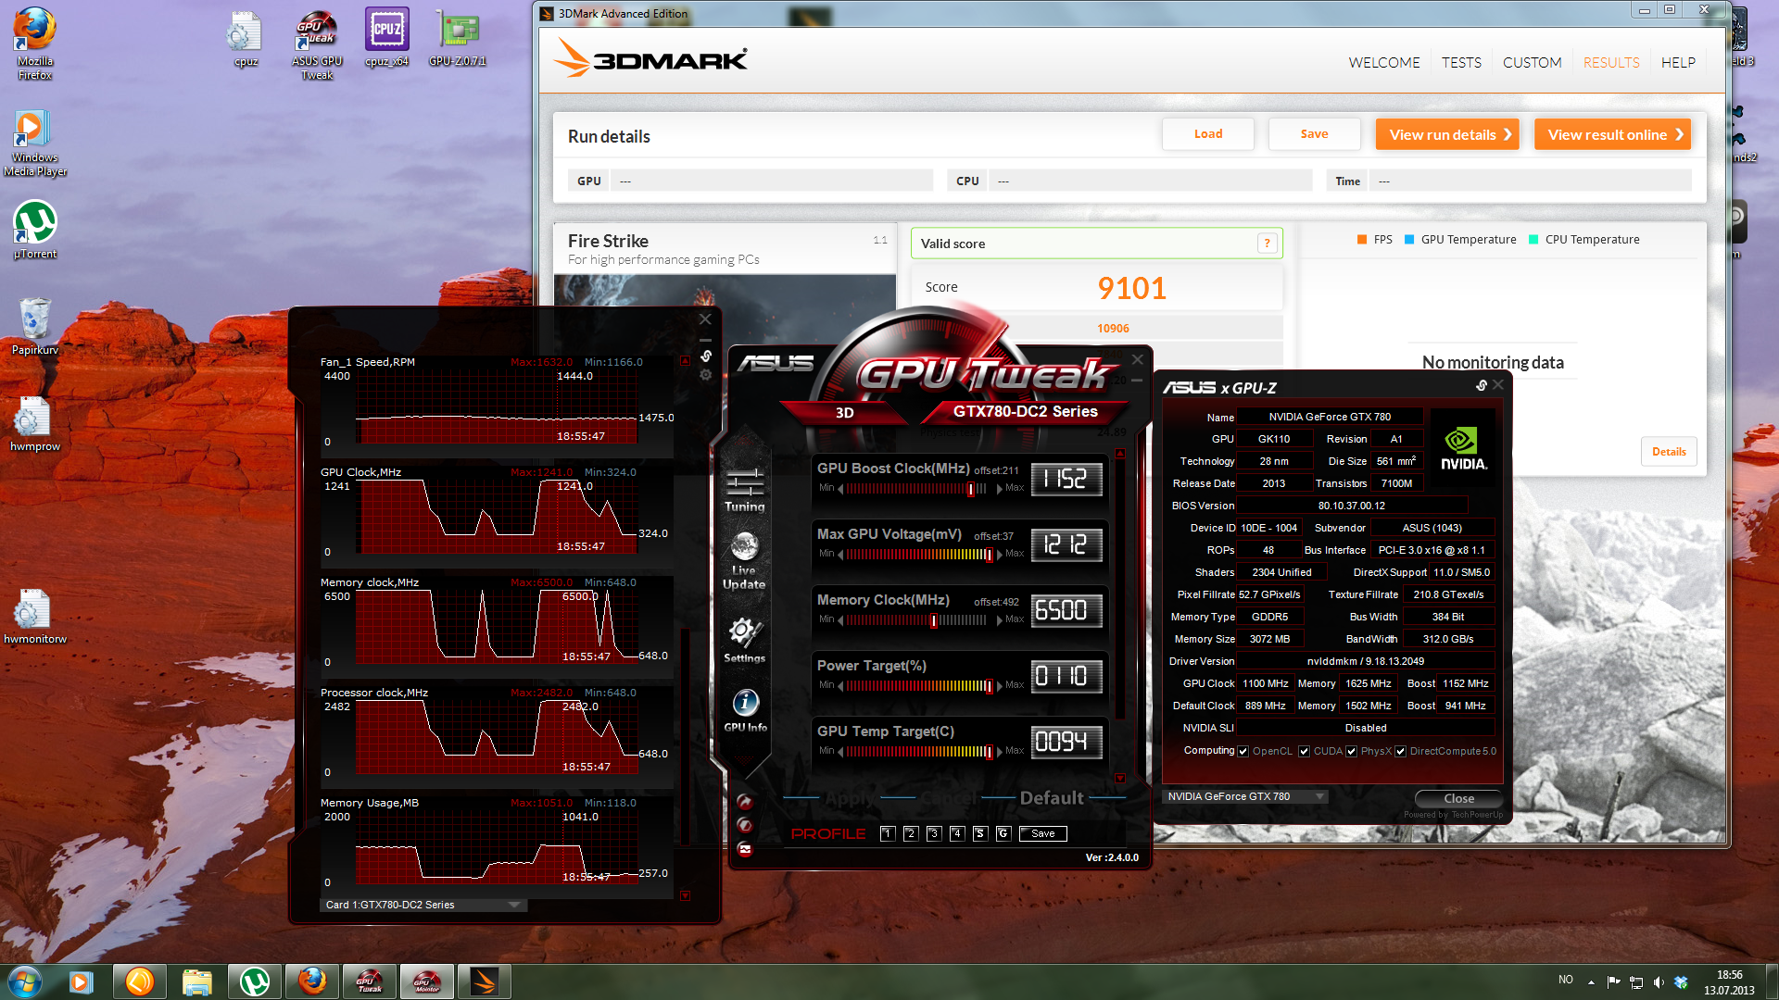This screenshot has width=1779, height=1000.
Task: Select profile 2 in GPU Tweak
Action: tap(910, 833)
